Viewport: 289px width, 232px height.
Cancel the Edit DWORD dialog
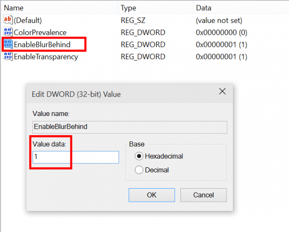coord(203,195)
